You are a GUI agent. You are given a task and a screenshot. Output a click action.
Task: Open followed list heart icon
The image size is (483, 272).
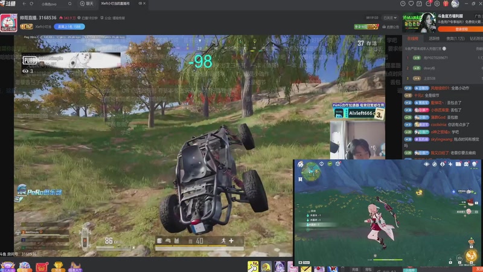pos(411,4)
